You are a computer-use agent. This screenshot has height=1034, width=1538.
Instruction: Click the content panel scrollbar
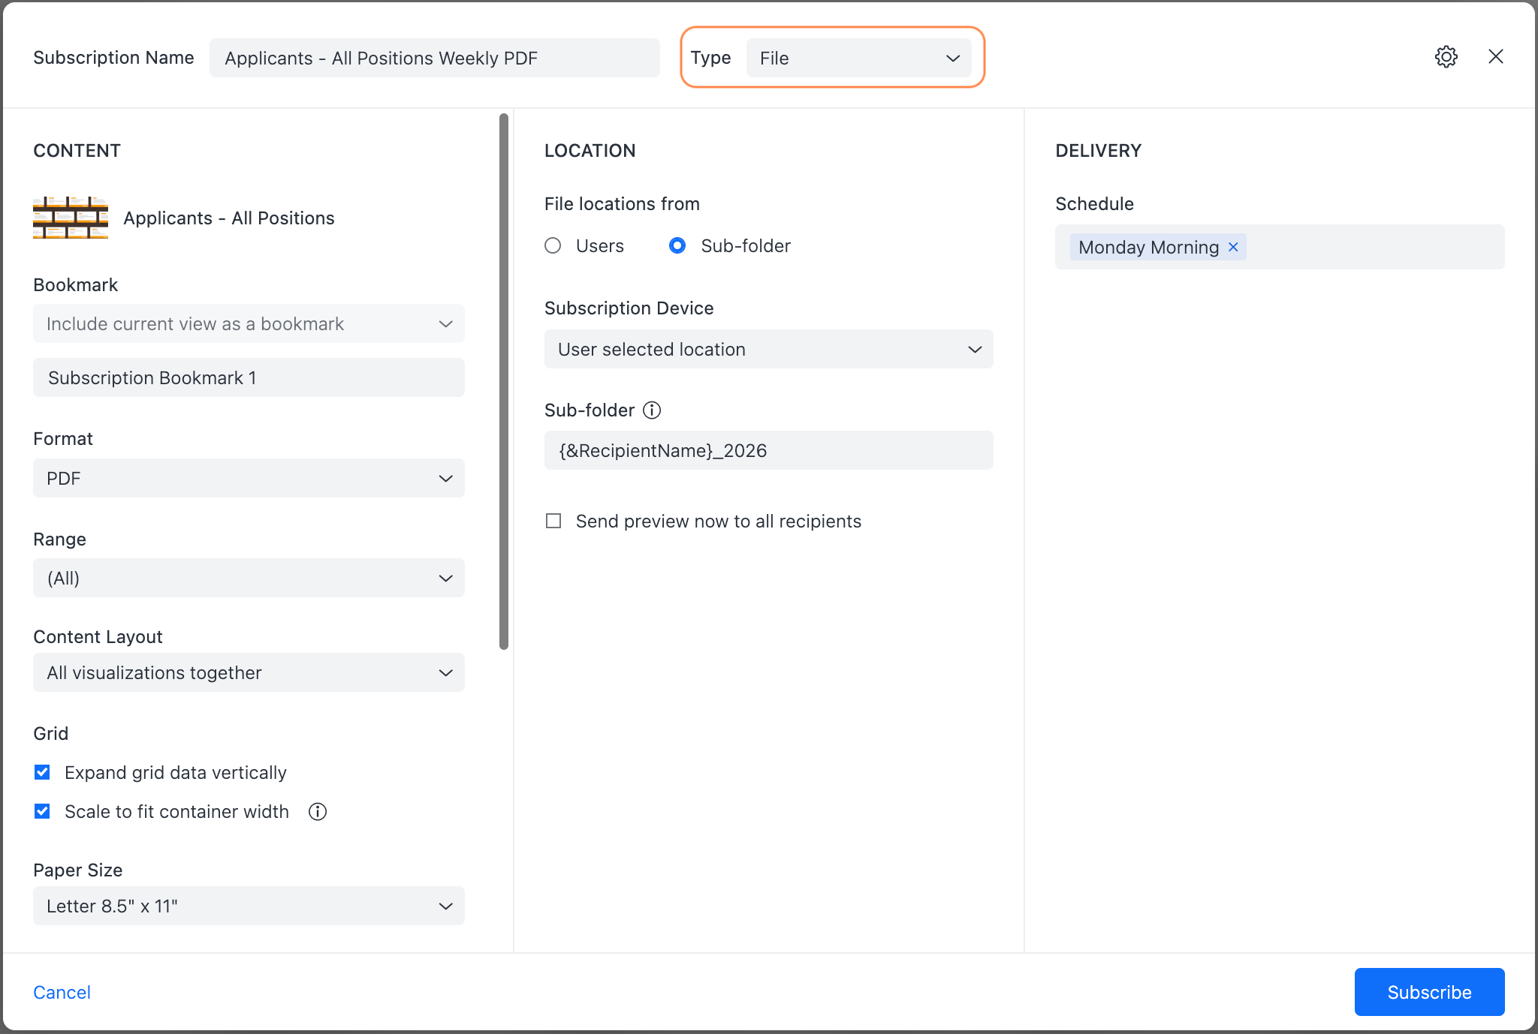pyautogui.click(x=503, y=375)
